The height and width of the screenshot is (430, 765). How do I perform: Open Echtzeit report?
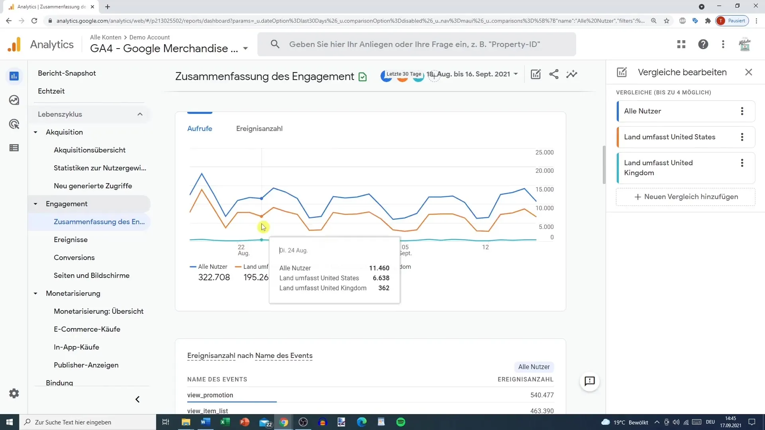51,91
